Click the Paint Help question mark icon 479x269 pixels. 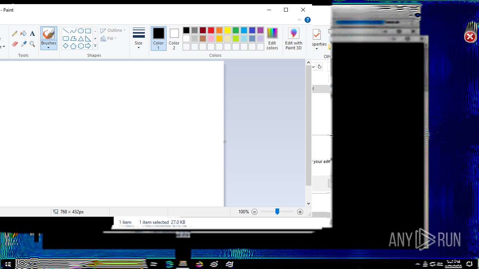point(308,20)
